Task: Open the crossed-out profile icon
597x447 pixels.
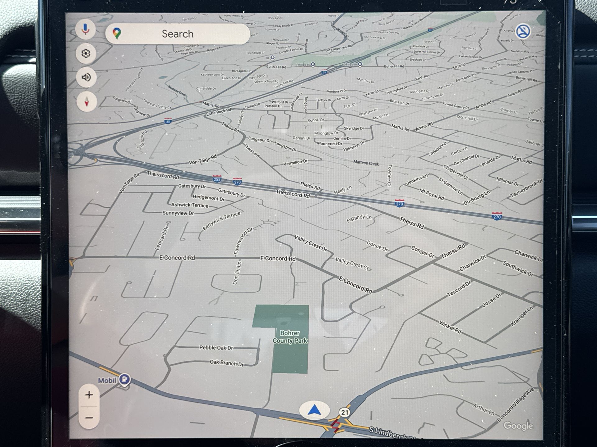Action: [x=523, y=31]
